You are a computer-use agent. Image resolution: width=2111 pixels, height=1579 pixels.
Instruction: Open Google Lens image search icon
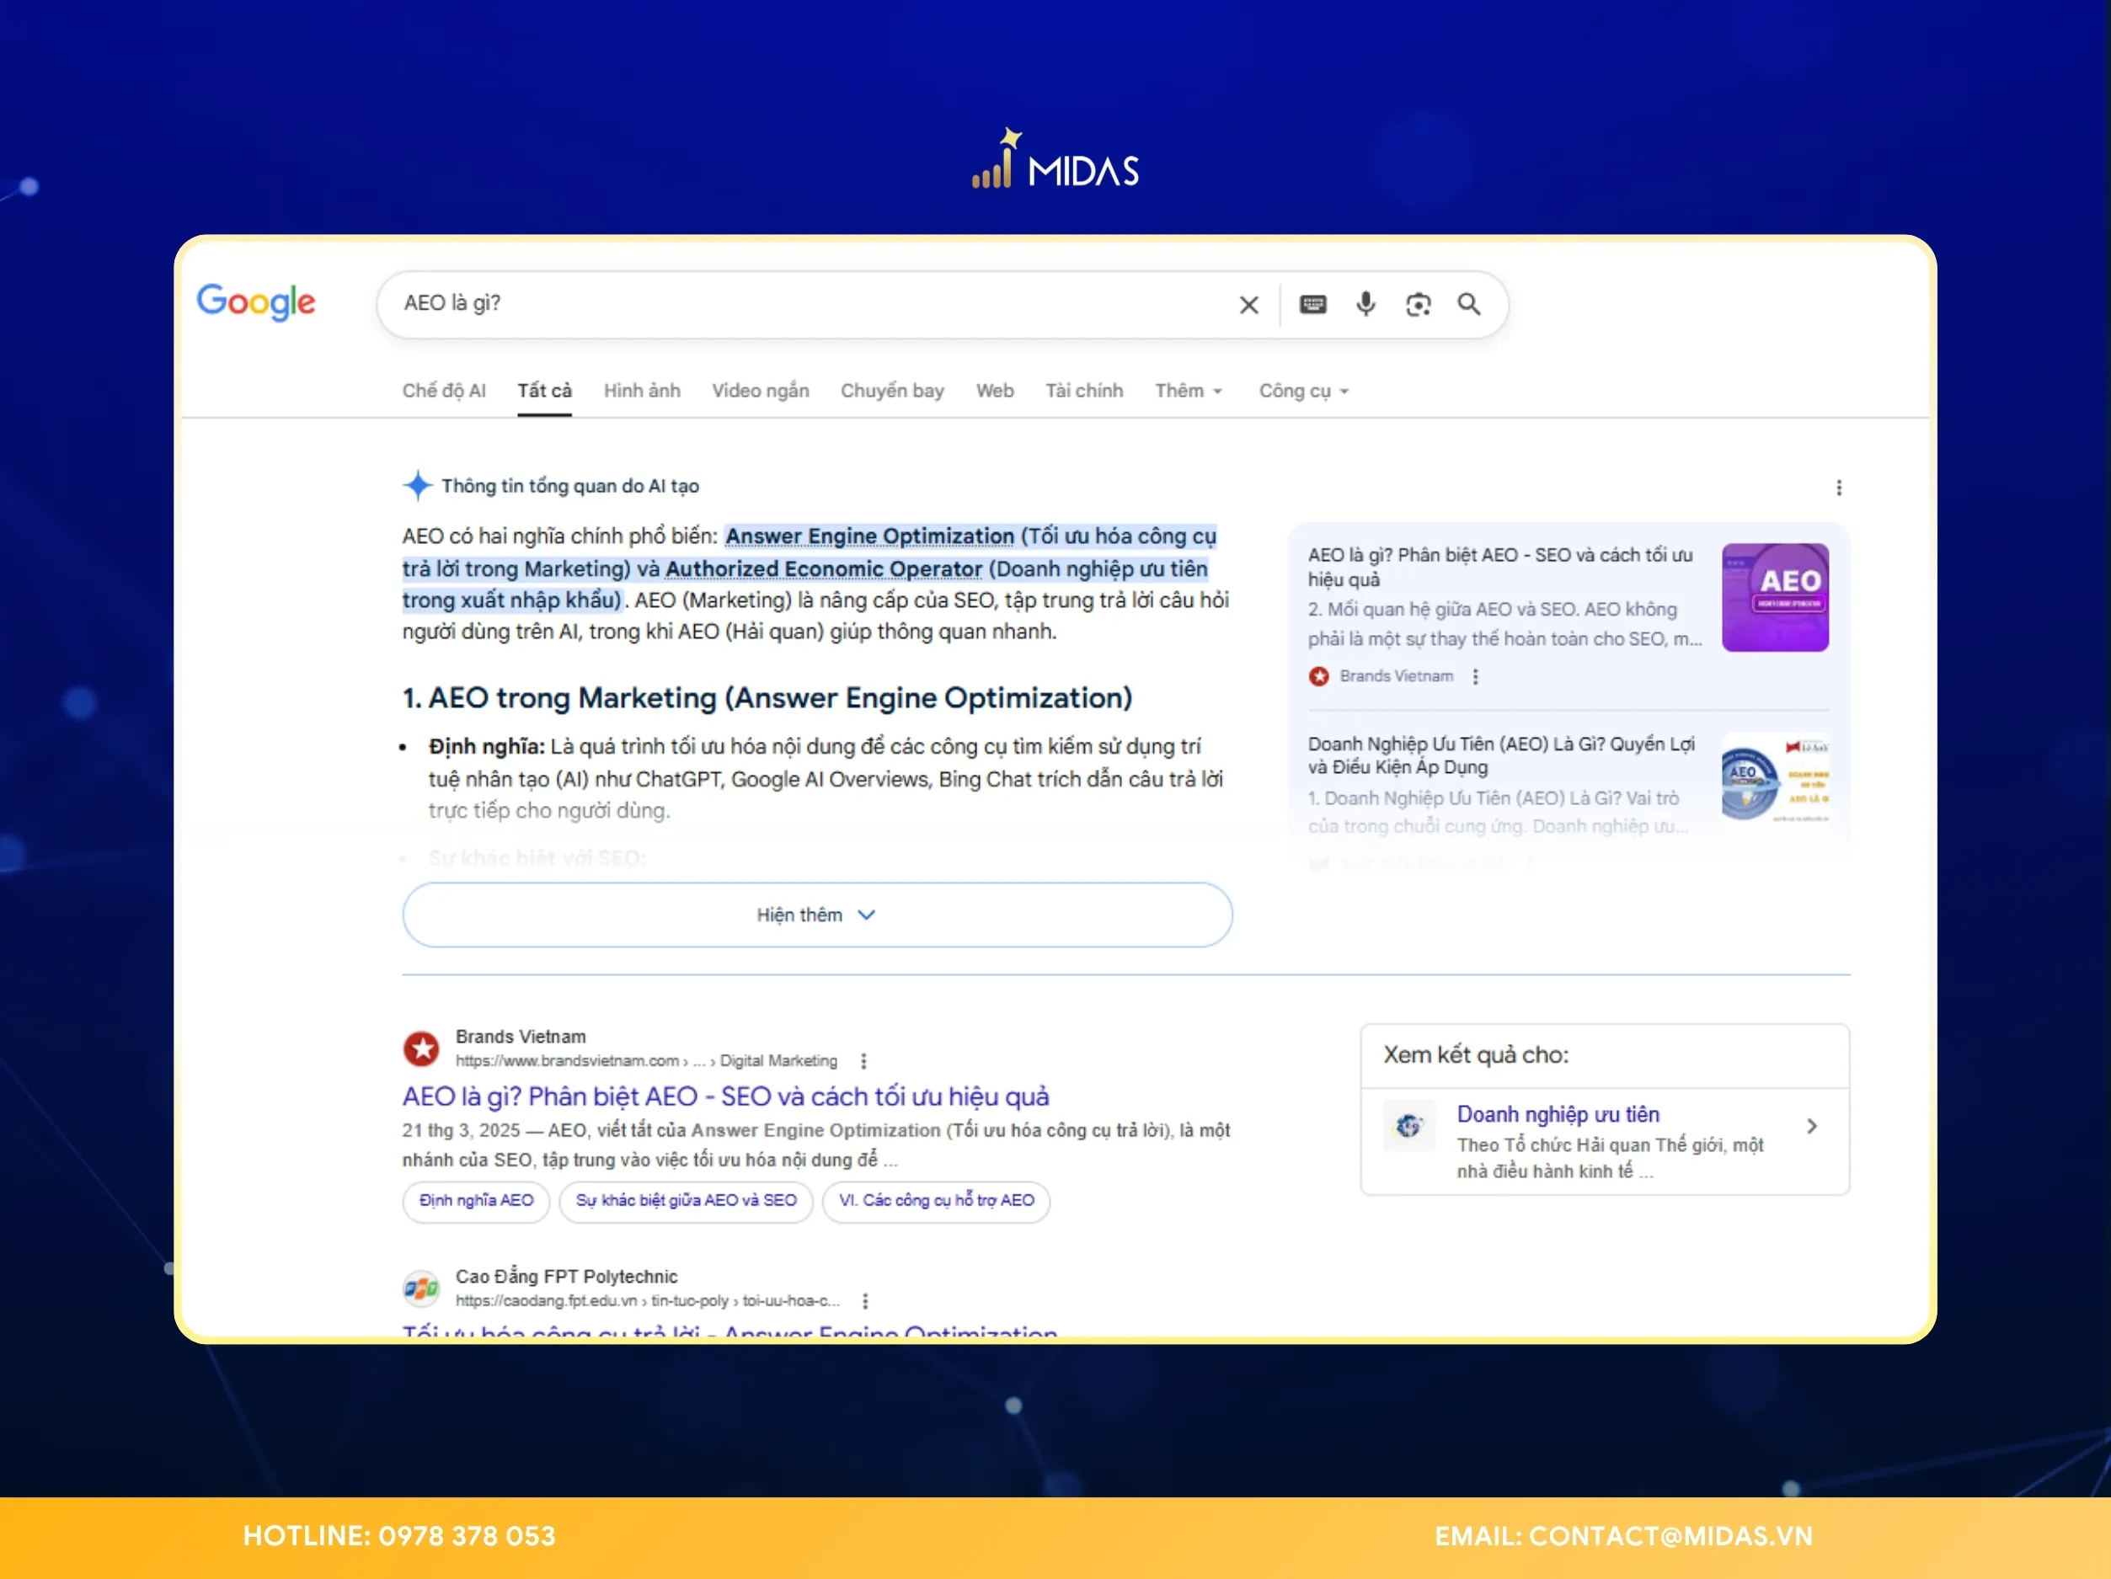tap(1419, 304)
